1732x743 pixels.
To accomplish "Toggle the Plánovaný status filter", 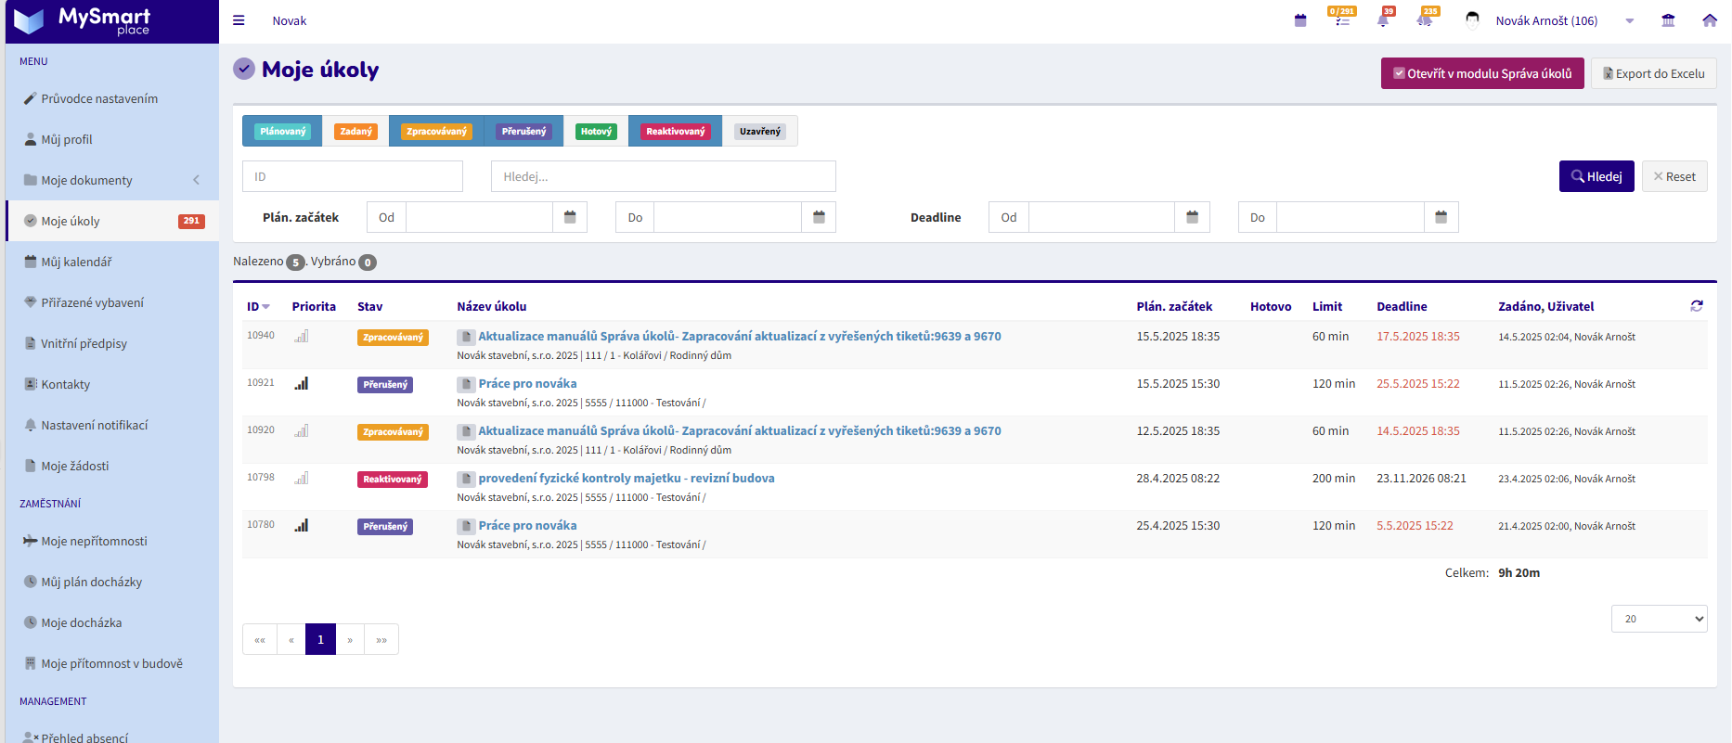I will [282, 132].
